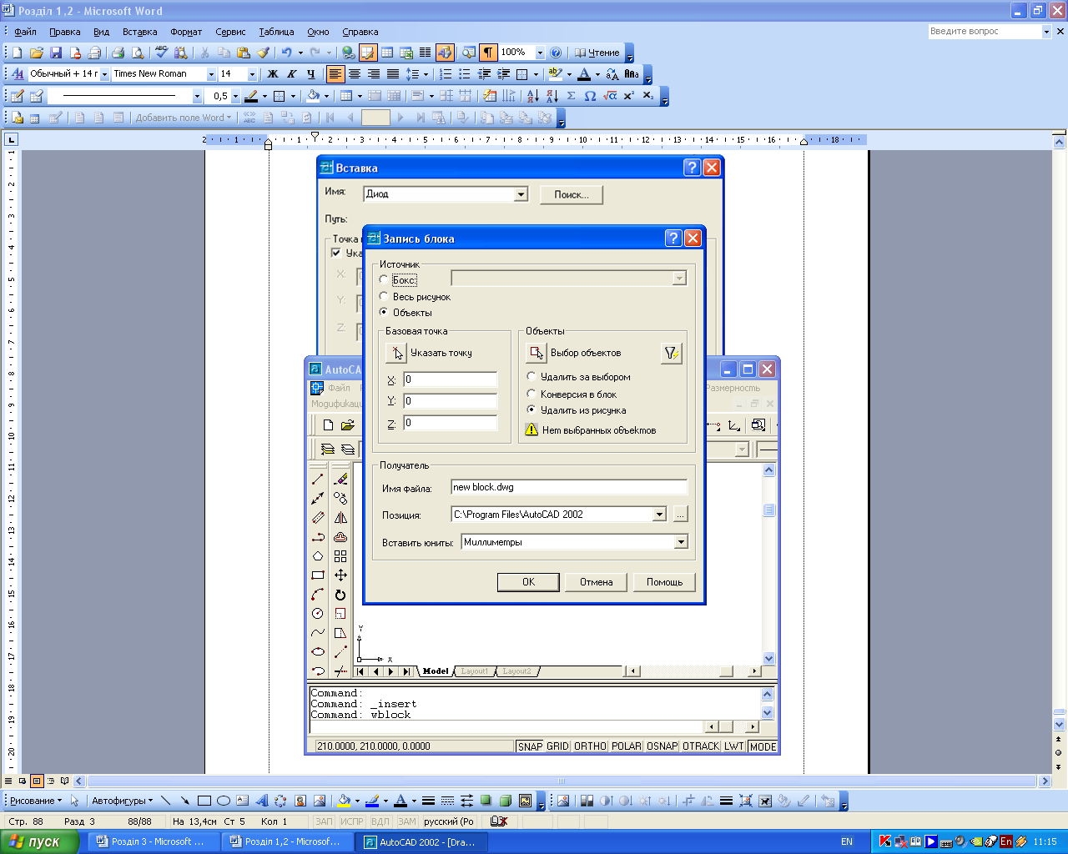Click the Помощь button

[x=664, y=582]
